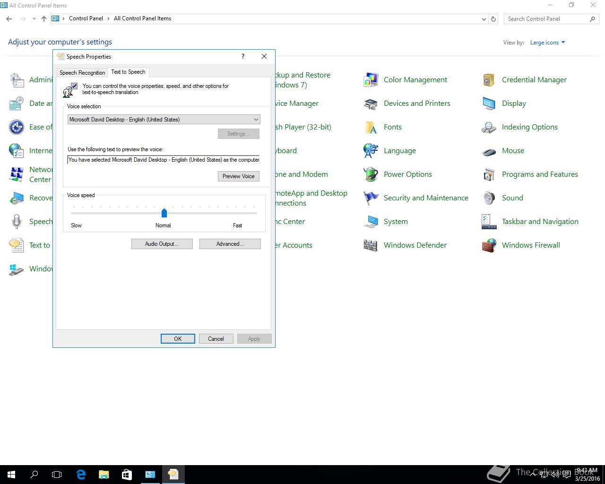Image resolution: width=605 pixels, height=484 pixels.
Task: Open the Language settings icon
Action: click(371, 151)
